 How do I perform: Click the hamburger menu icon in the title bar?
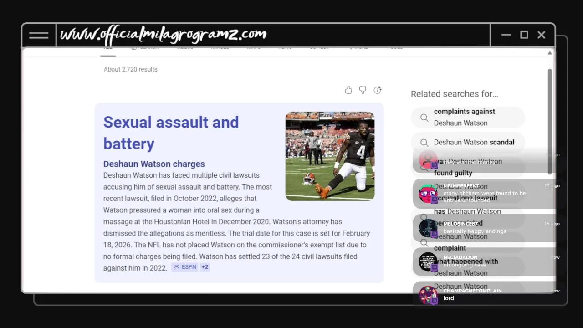pos(39,35)
